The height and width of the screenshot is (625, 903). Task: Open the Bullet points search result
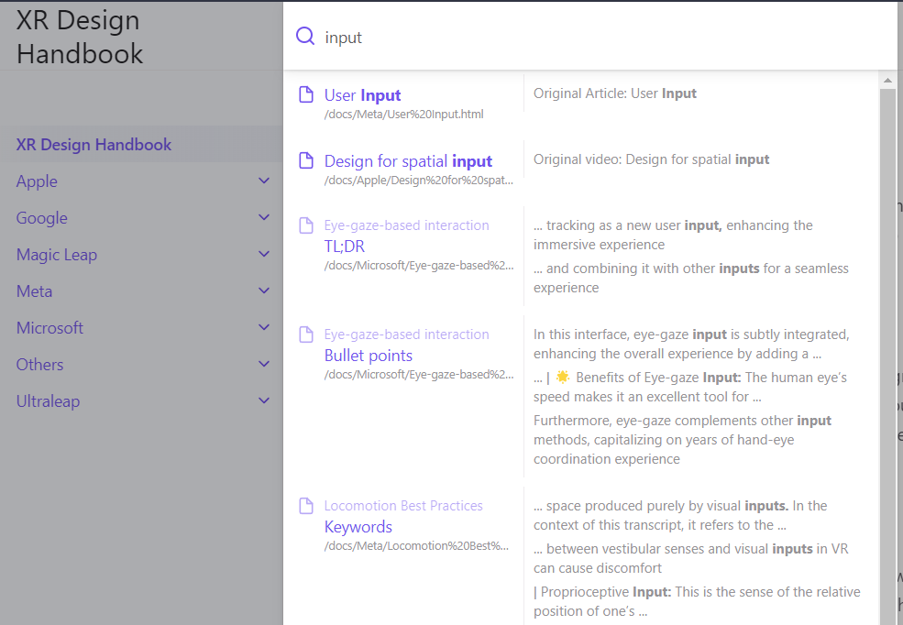368,356
